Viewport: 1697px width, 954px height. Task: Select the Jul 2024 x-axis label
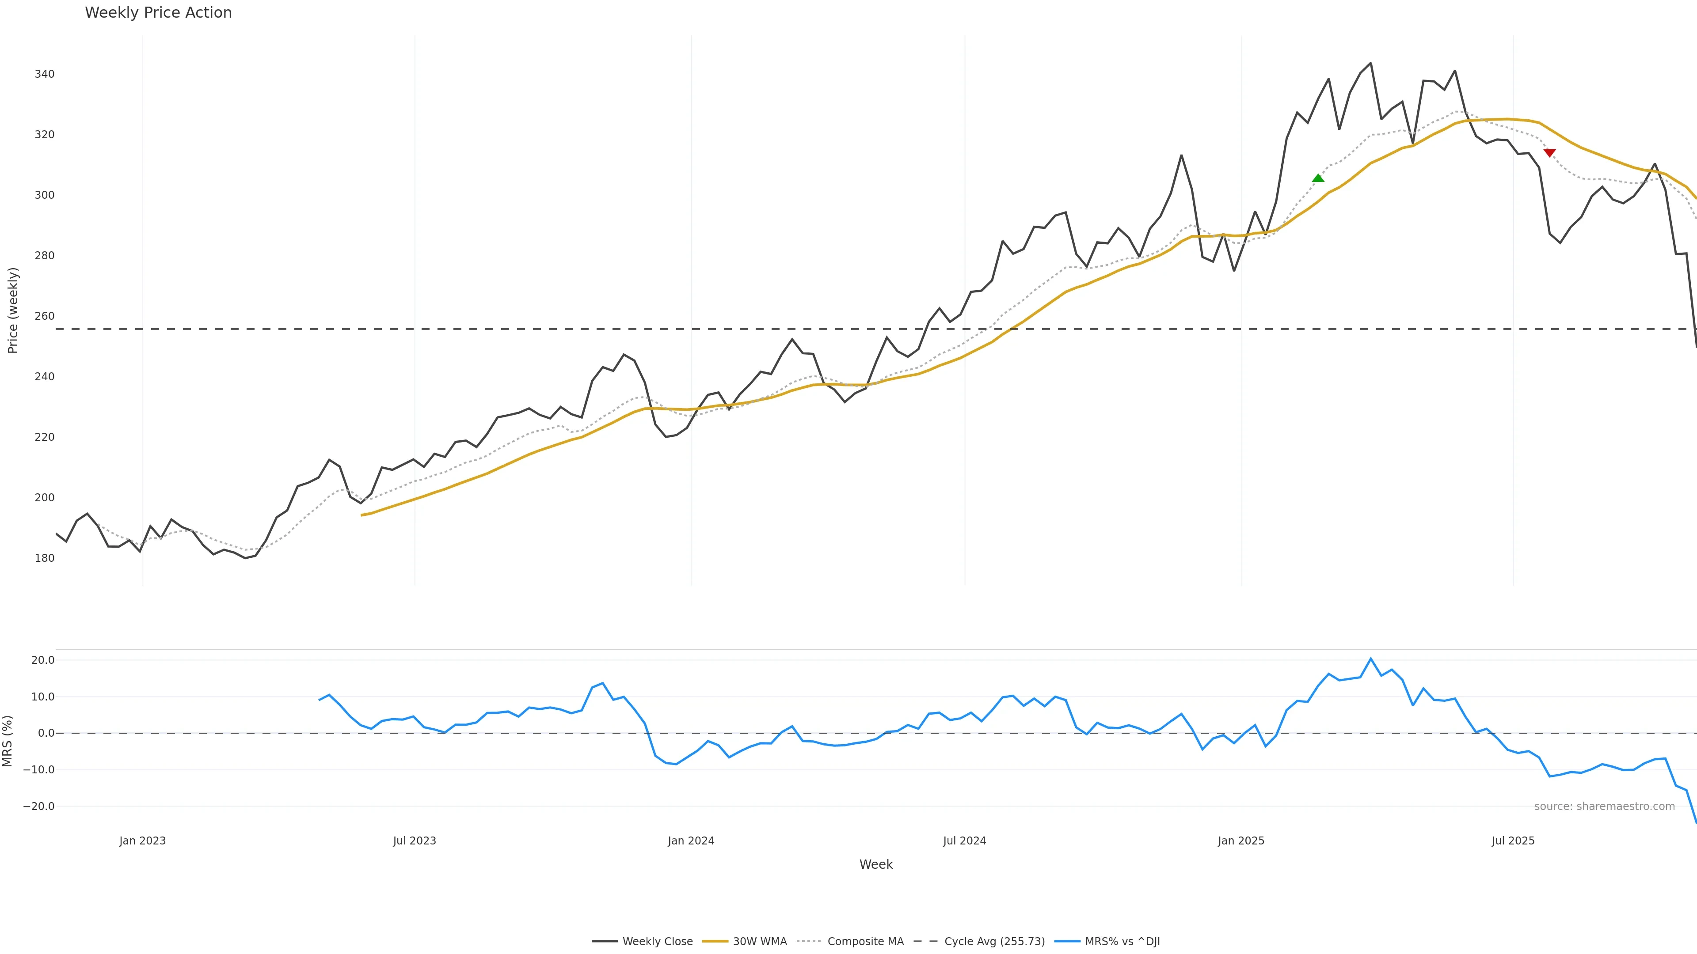[964, 841]
